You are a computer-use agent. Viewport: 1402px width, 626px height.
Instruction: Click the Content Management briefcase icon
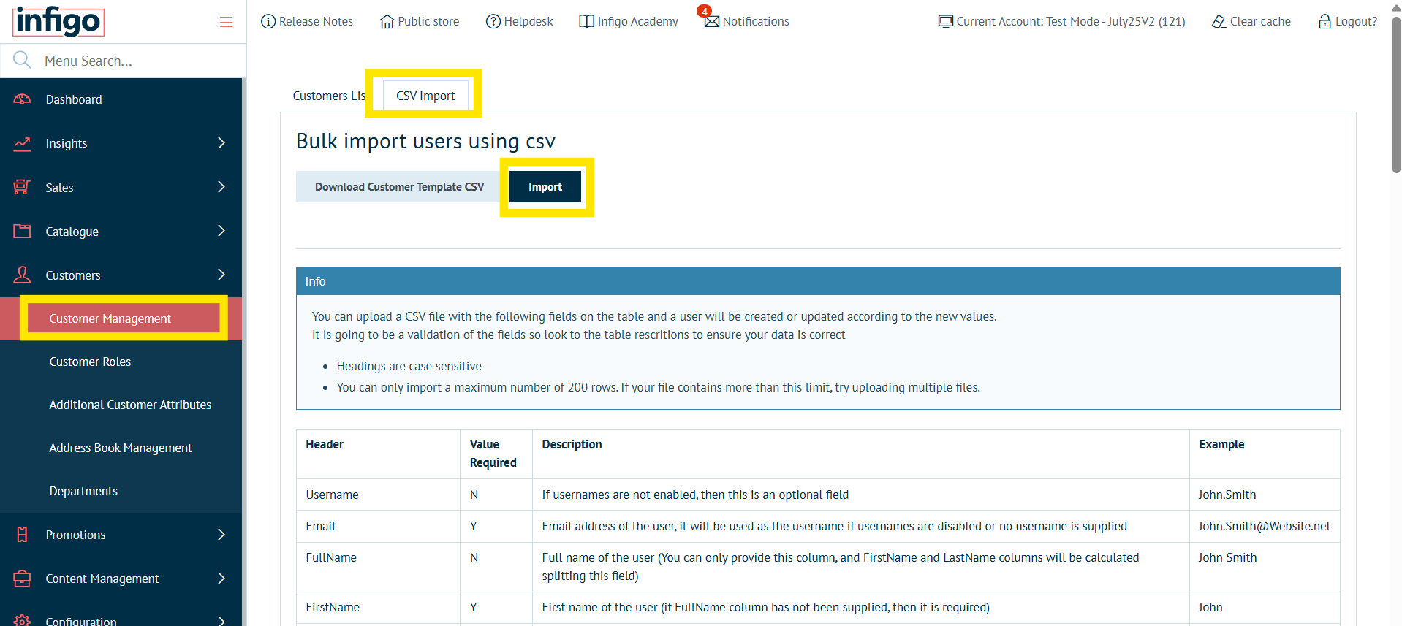pos(22,579)
